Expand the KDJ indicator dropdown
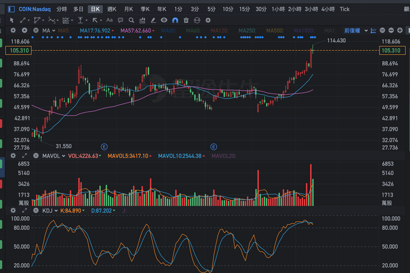Screen dimensions: 410x273 [x=50, y=210]
